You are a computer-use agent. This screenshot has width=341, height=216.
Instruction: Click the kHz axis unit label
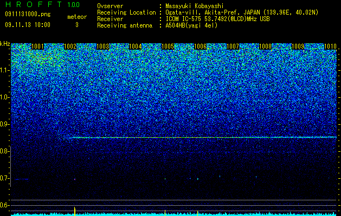tap(5, 44)
